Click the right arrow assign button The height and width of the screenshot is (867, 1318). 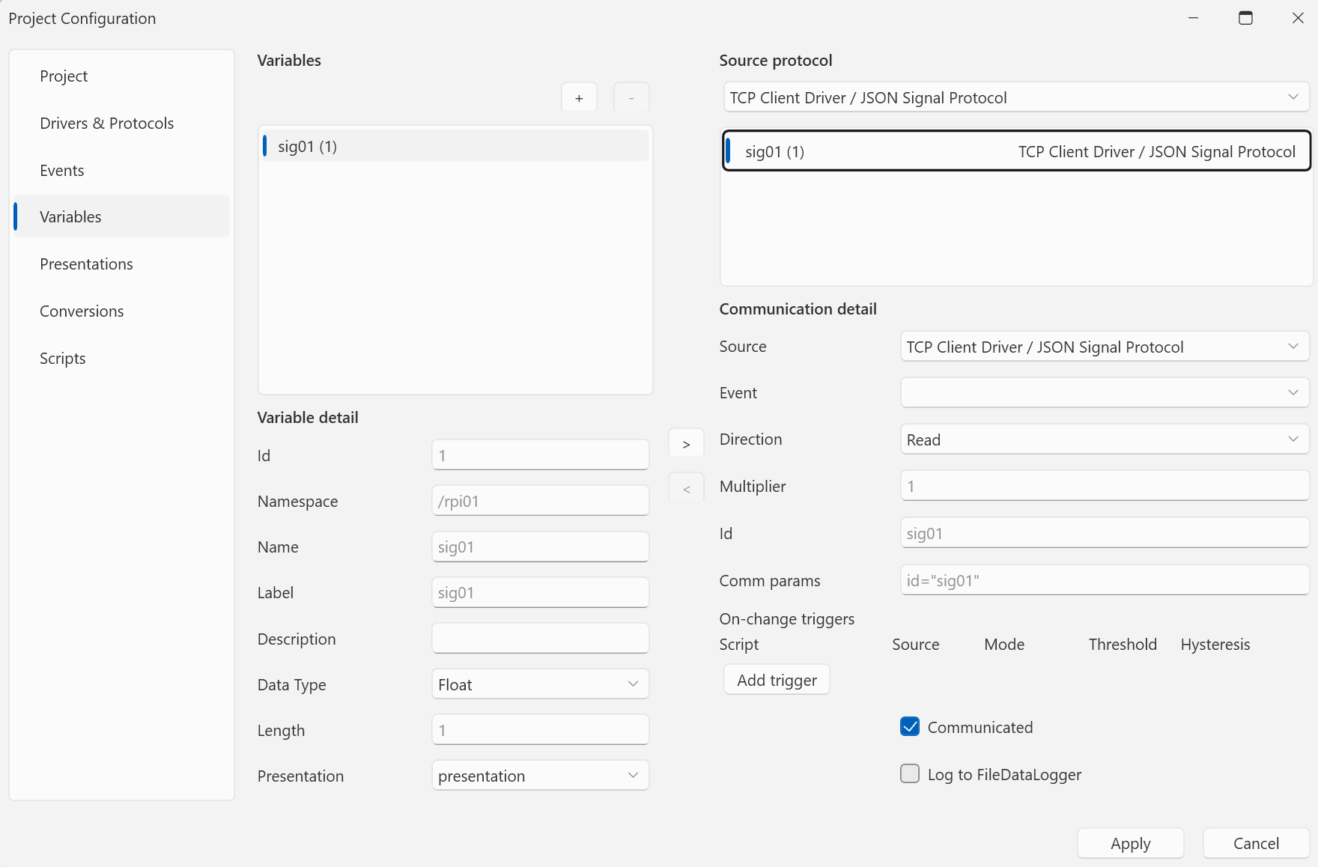[x=686, y=444]
